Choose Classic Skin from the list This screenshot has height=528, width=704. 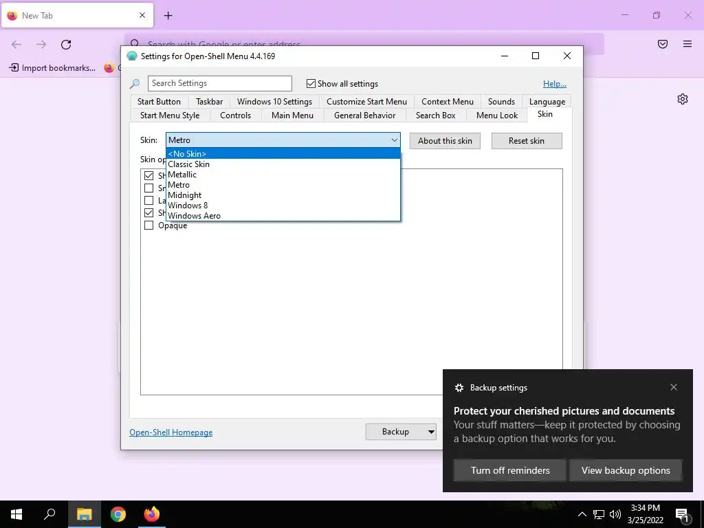coord(283,164)
